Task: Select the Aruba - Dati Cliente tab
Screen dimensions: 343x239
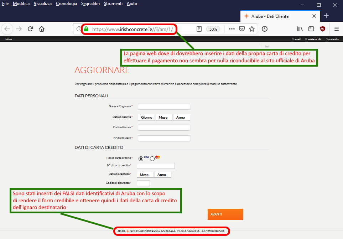Action: point(280,16)
